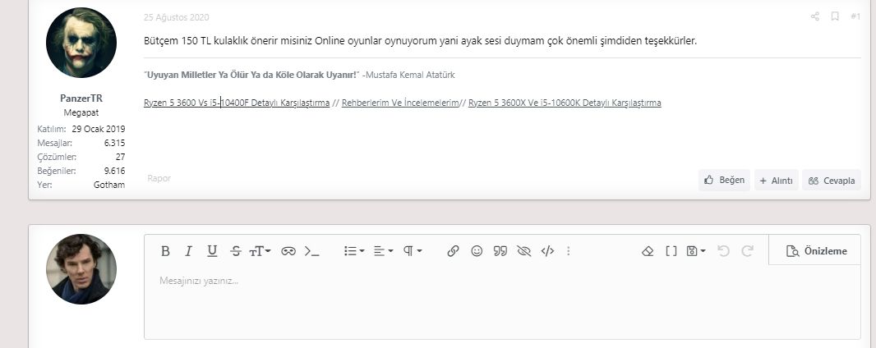The image size is (876, 348).
Task: Report the post via the Rapor link
Action: (x=159, y=178)
